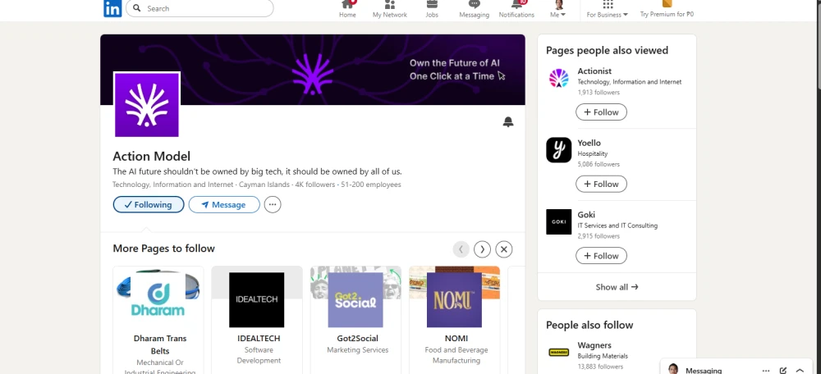
Task: Send a Message to Action Model
Action: [x=224, y=204]
